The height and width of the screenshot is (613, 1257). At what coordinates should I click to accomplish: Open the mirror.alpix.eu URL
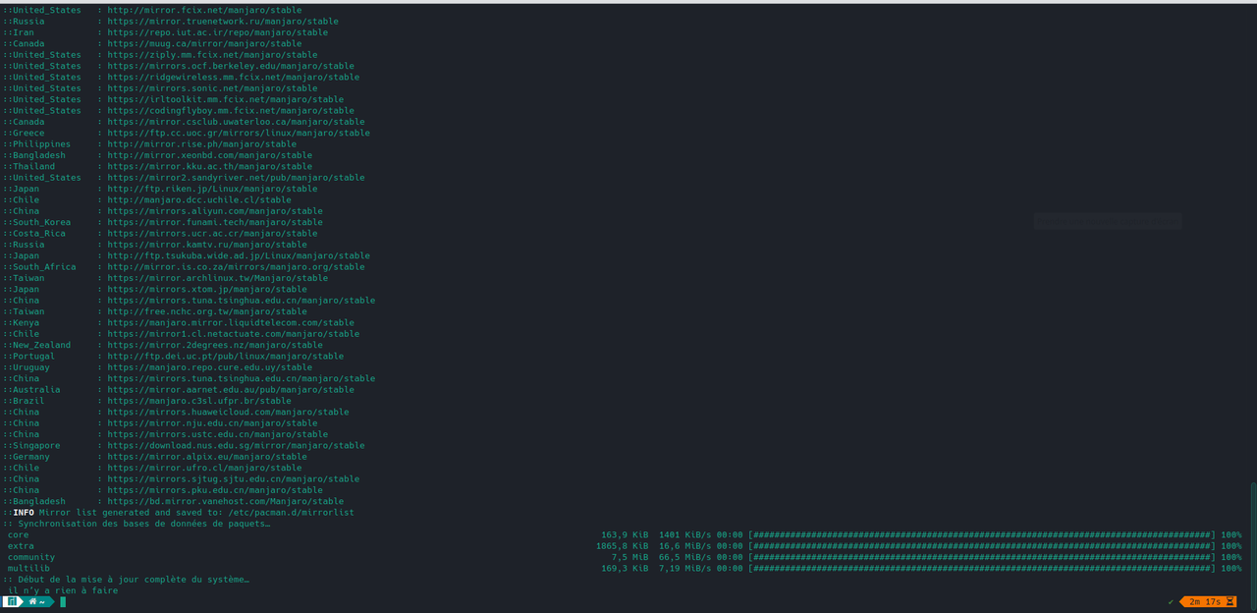click(x=207, y=457)
